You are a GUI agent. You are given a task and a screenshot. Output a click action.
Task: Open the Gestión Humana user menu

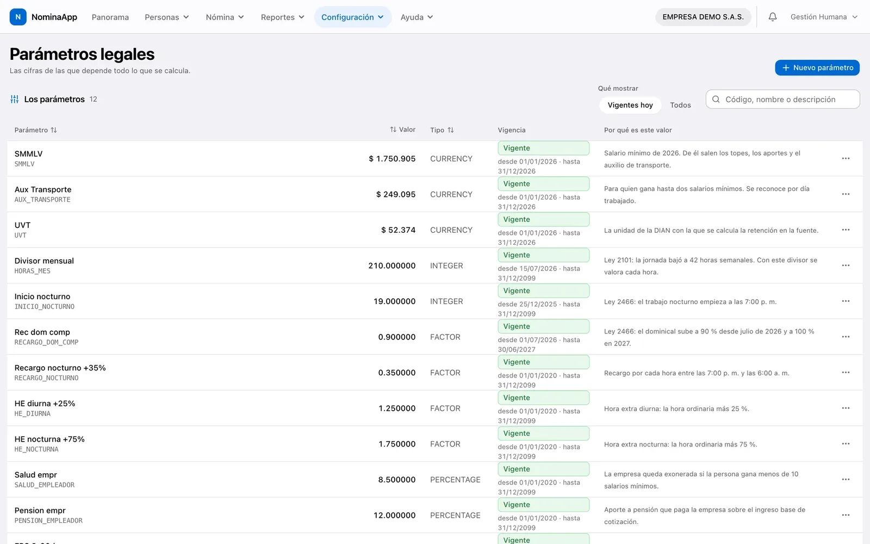824,17
